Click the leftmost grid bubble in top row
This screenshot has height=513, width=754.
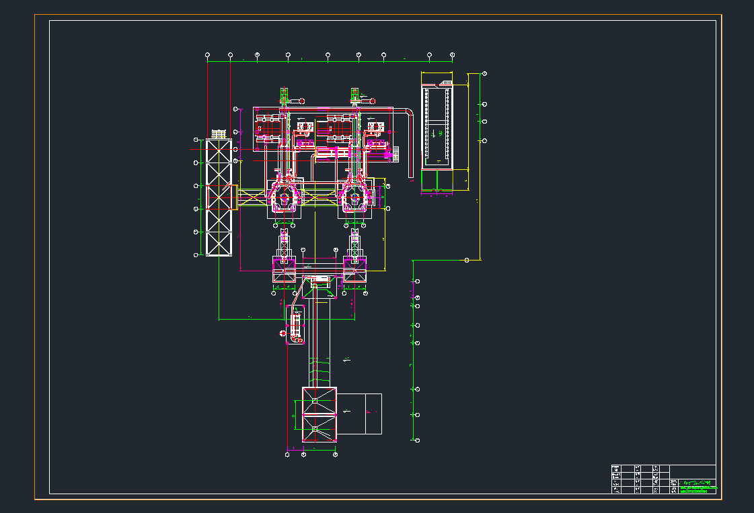click(x=207, y=54)
